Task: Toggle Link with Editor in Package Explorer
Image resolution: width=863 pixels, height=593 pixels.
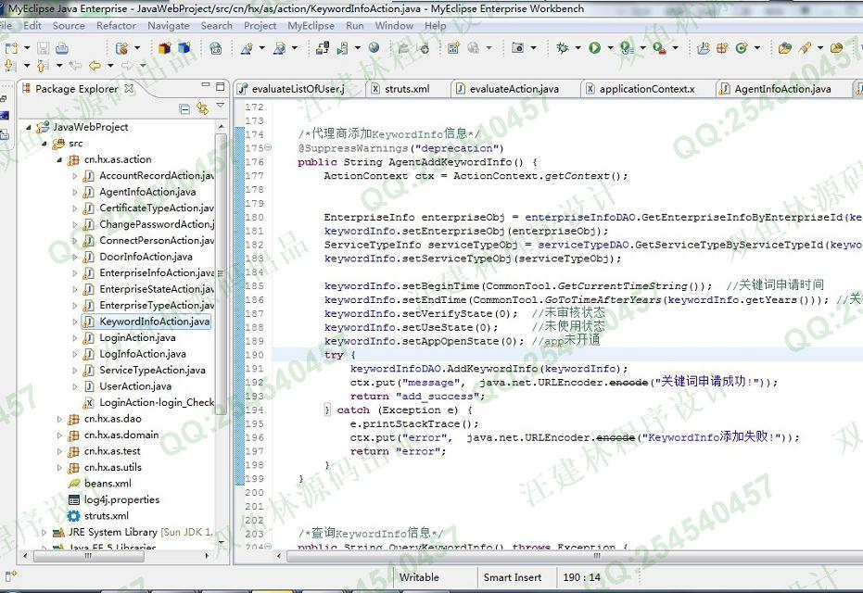Action: 202,108
